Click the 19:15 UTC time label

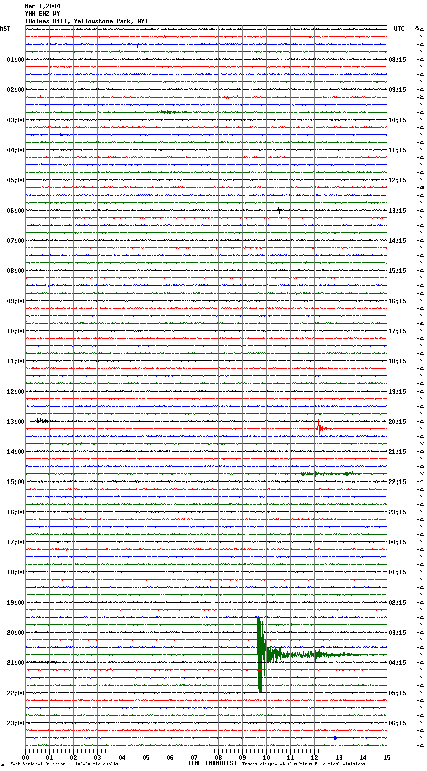coord(397,392)
